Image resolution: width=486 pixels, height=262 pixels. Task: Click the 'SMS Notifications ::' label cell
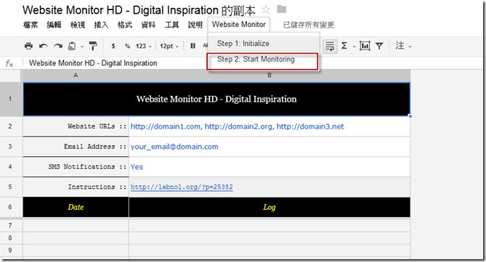pos(76,167)
